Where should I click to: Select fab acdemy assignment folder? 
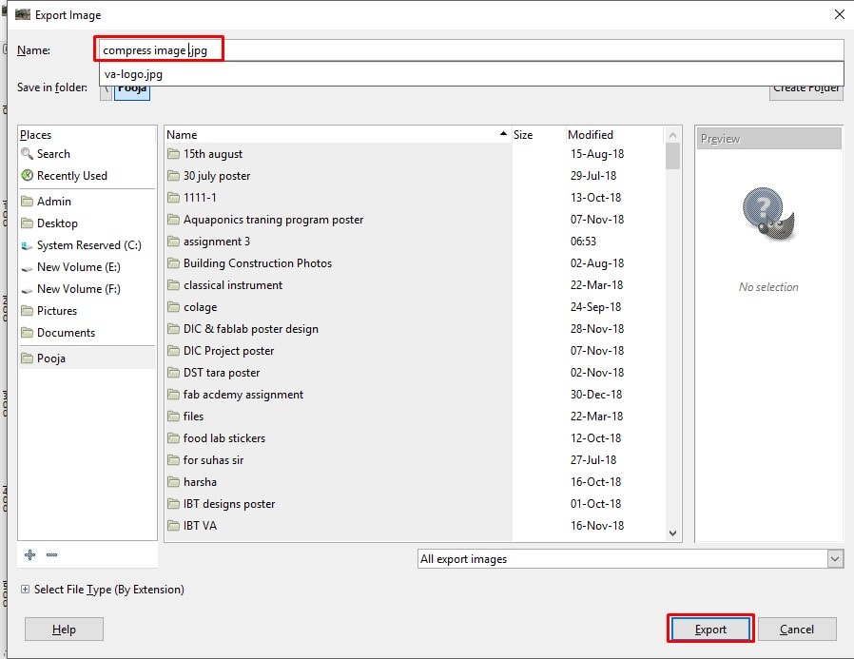coord(243,395)
